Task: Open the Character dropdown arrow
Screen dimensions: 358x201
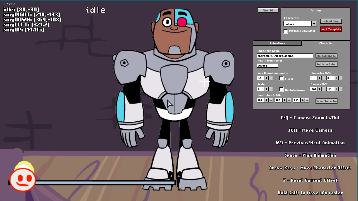Action: click(x=314, y=24)
